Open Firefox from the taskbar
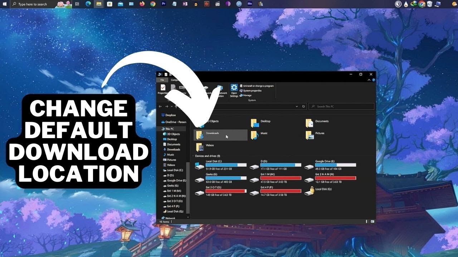 (142, 4)
